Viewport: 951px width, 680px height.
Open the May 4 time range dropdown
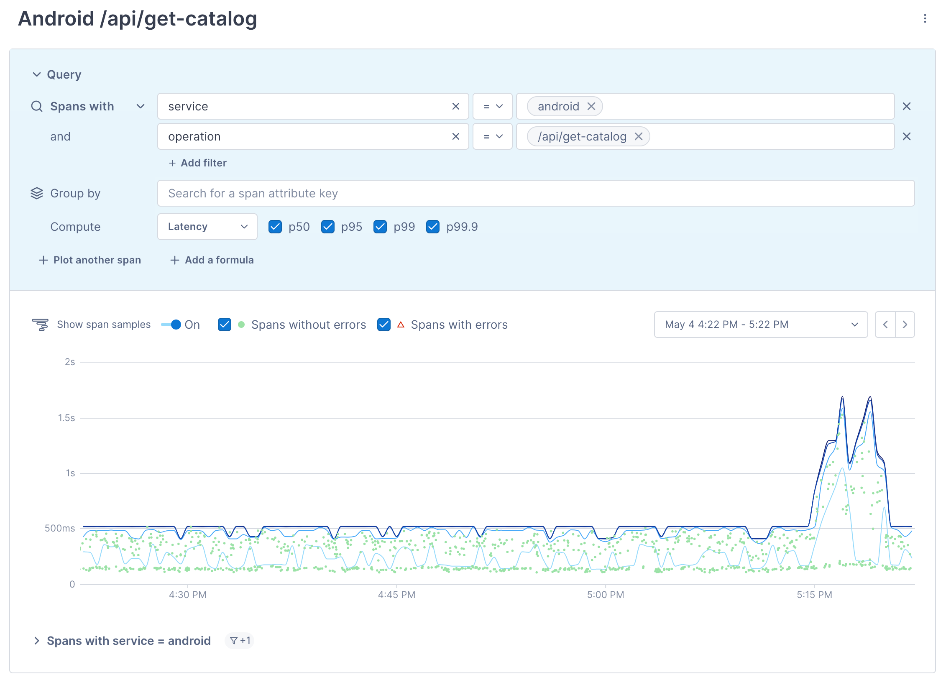coord(760,325)
